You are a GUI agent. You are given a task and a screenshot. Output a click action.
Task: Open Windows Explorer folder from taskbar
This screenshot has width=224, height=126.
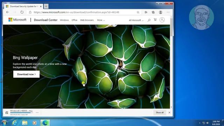click(24, 123)
